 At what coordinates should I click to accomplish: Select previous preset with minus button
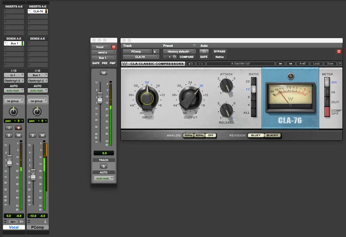[x=165, y=57]
